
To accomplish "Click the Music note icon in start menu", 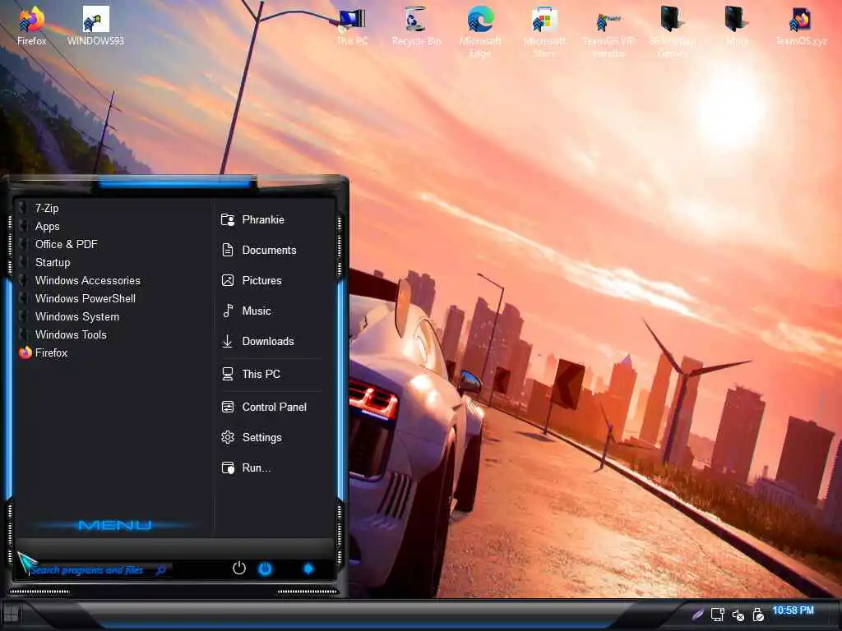I will (x=228, y=311).
